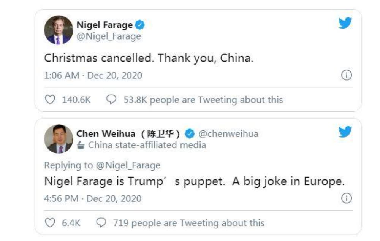This screenshot has height=241, width=380.
Task: Open Nigel Farage's profile picture
Action: pos(58,30)
